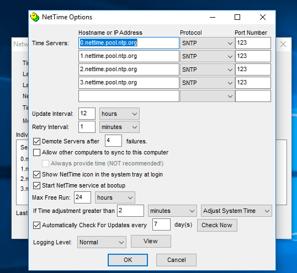
Task: Open Max Free Run hours dropdown
Action: 115,197
